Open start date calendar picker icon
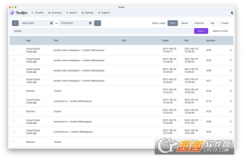Viewport: 243px width, 159px height. coord(51,23)
